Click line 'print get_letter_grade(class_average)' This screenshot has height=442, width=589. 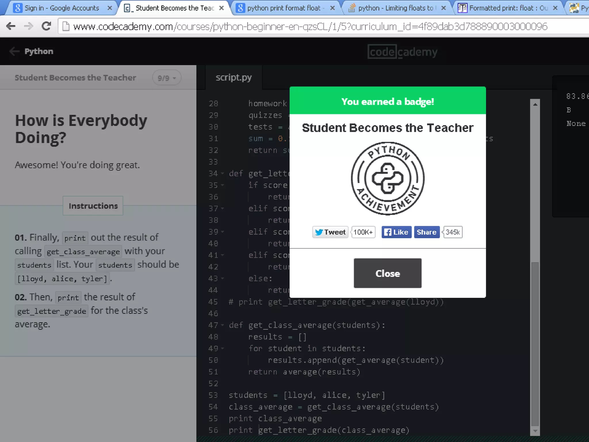[319, 430]
